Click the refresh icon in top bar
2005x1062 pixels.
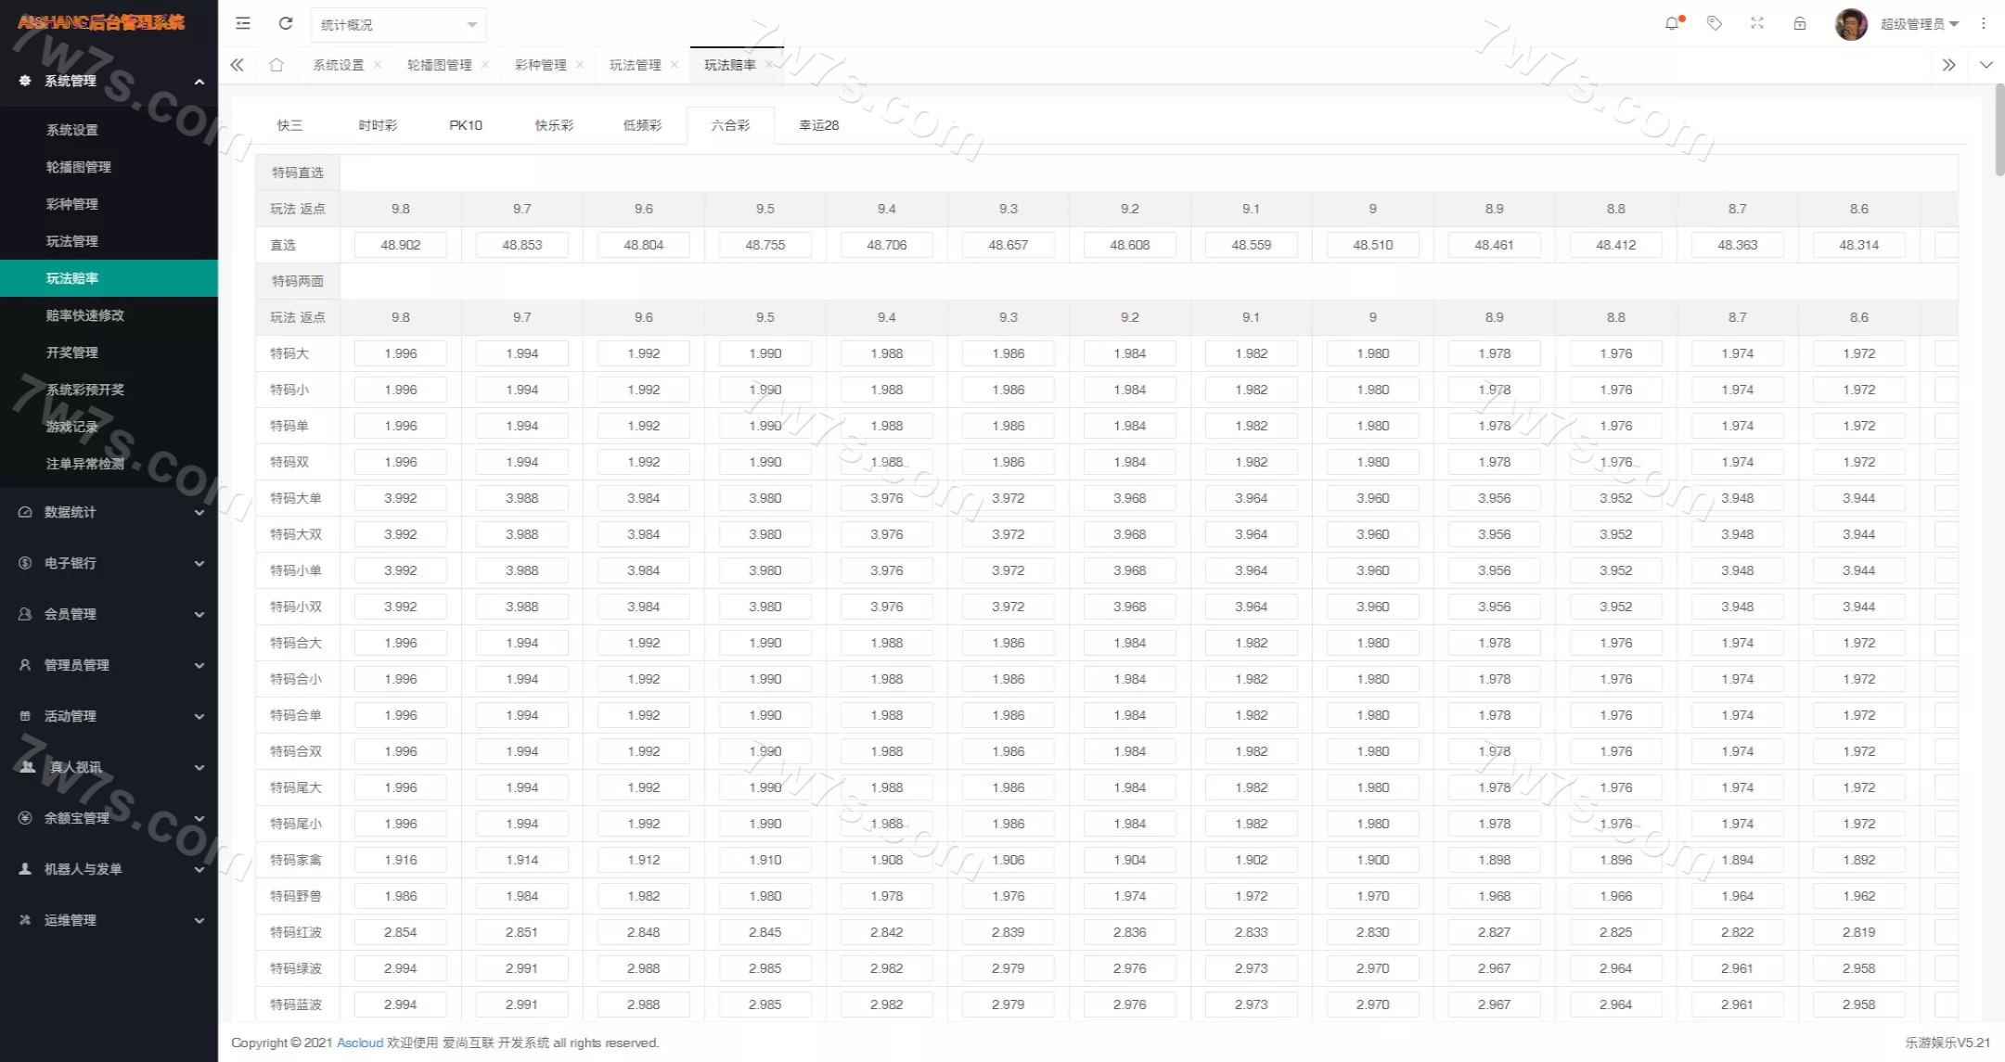(286, 24)
